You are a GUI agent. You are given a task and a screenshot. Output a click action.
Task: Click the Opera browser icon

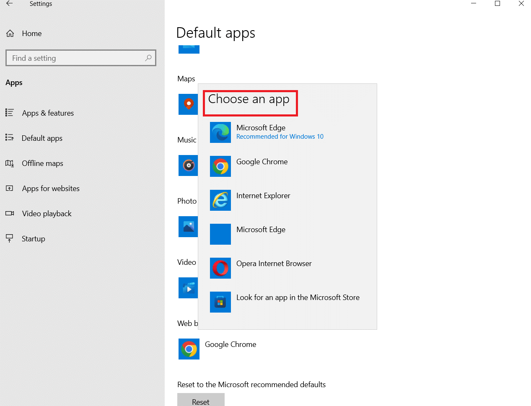pos(220,268)
